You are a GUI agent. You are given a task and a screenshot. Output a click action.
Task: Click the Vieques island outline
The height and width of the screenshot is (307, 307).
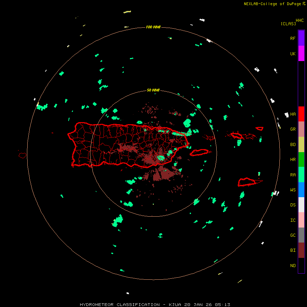pyautogui.click(x=199, y=152)
